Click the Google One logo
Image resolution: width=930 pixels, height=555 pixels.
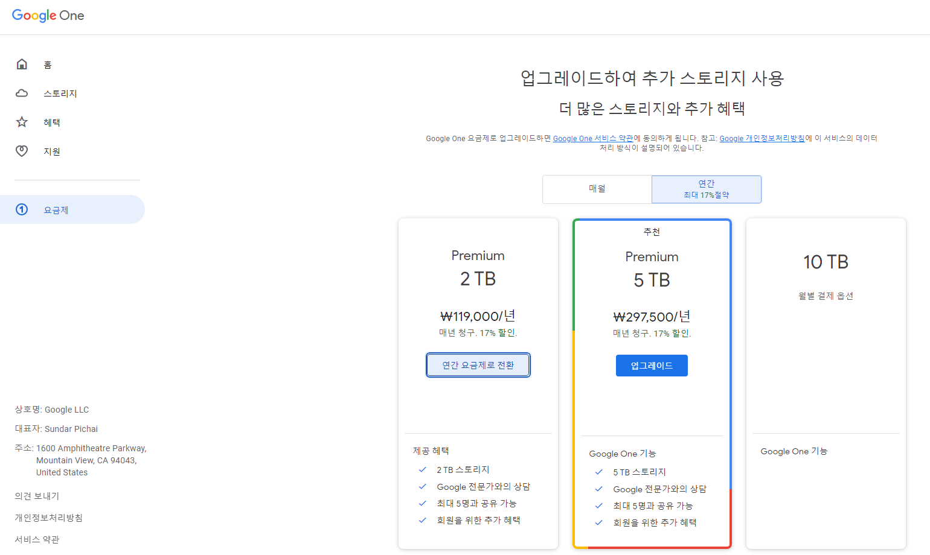(x=48, y=16)
